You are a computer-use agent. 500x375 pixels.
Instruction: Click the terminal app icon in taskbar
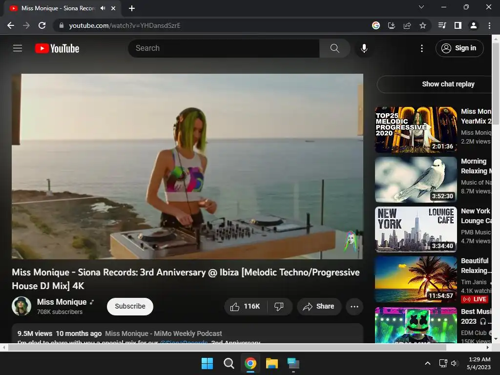(x=293, y=363)
